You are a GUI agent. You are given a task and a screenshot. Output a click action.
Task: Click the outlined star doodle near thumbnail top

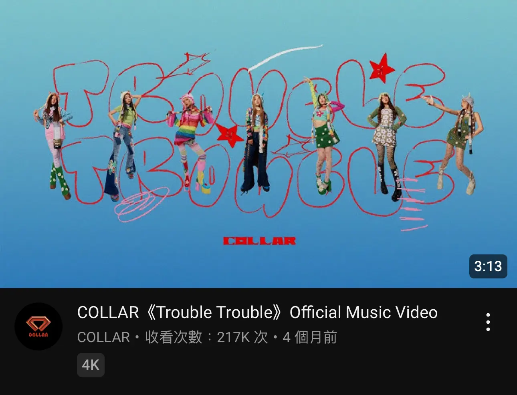(188, 65)
